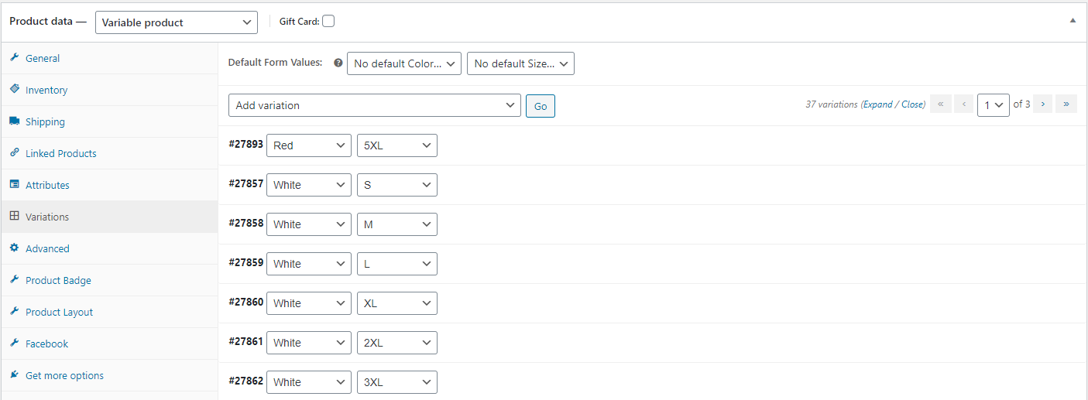Open the No default Color dropdown

(404, 63)
